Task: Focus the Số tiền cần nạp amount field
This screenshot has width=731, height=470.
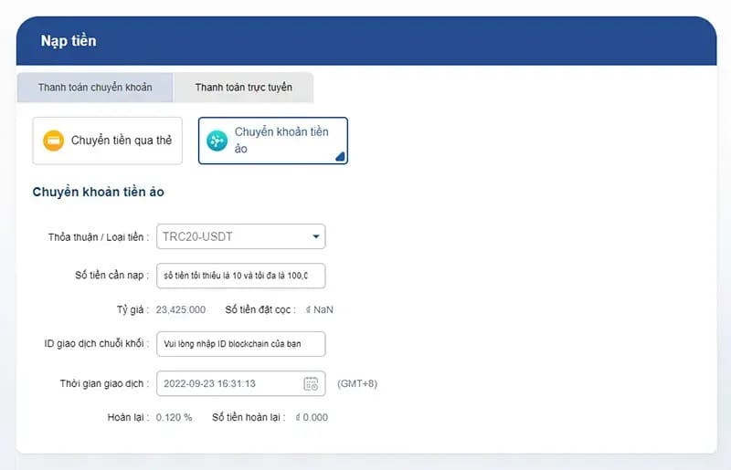Action: (241, 276)
